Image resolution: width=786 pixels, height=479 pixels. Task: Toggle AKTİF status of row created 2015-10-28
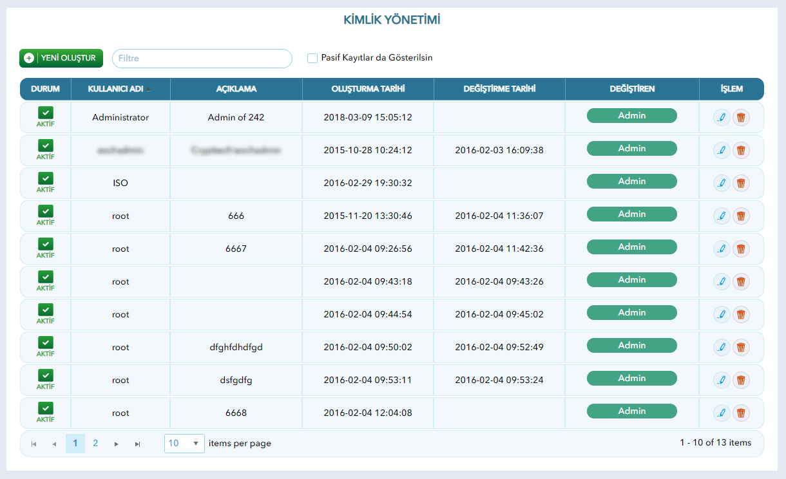45,150
